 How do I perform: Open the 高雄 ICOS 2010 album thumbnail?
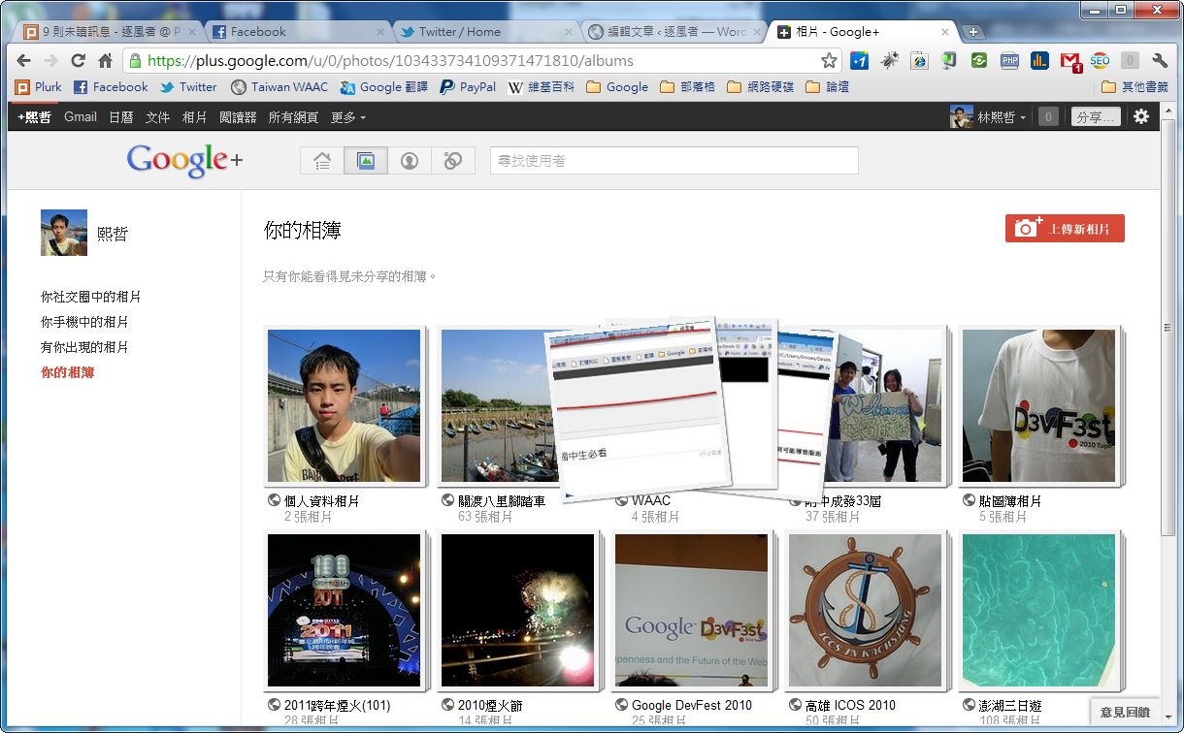(866, 611)
